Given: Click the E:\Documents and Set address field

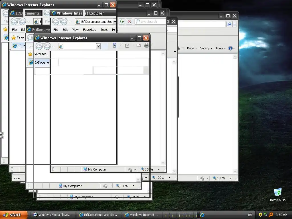Looking at the screenshot, I should pos(94,21).
